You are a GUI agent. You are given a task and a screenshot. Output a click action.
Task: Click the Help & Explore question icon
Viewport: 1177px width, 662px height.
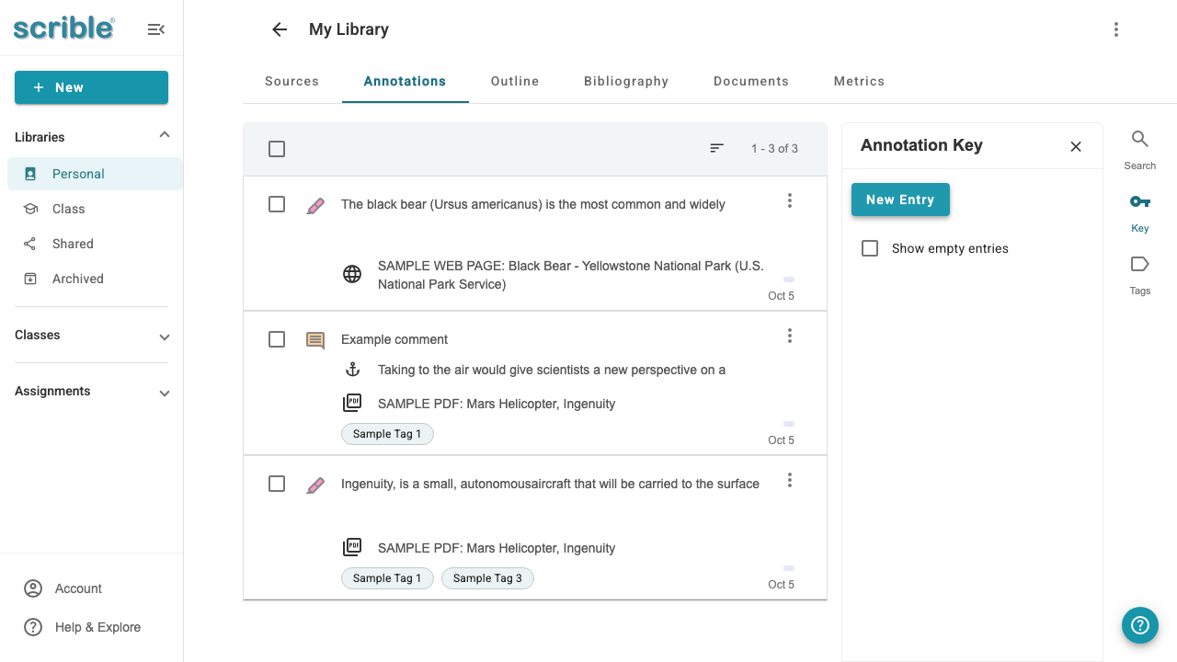pos(33,627)
